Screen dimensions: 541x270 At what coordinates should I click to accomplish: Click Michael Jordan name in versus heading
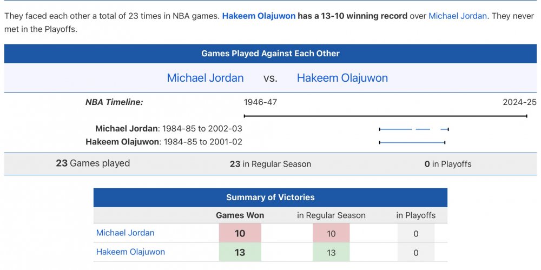point(205,78)
